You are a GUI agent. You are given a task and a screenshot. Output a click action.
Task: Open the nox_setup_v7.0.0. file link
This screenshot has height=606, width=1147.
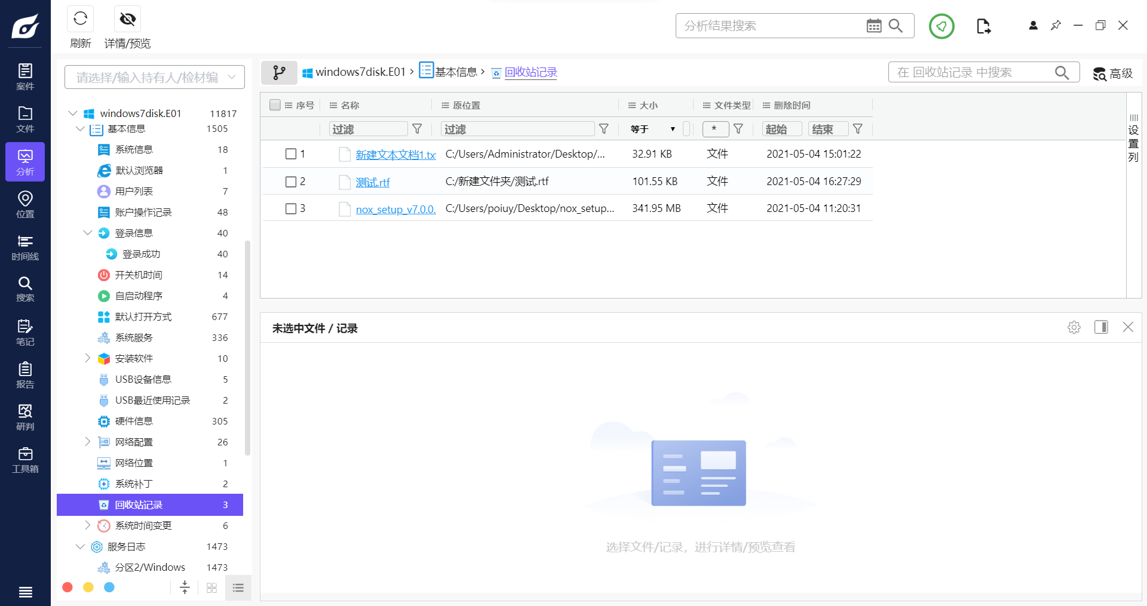tap(395, 209)
